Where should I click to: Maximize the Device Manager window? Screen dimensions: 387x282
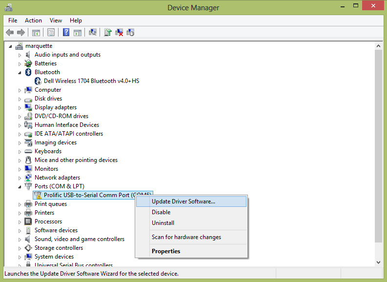click(x=356, y=6)
